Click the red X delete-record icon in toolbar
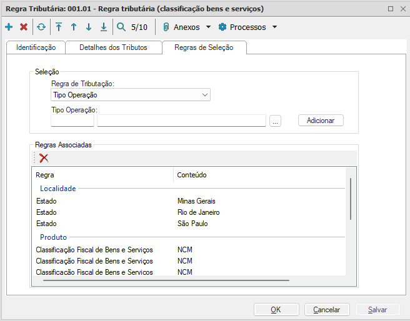 click(x=24, y=27)
